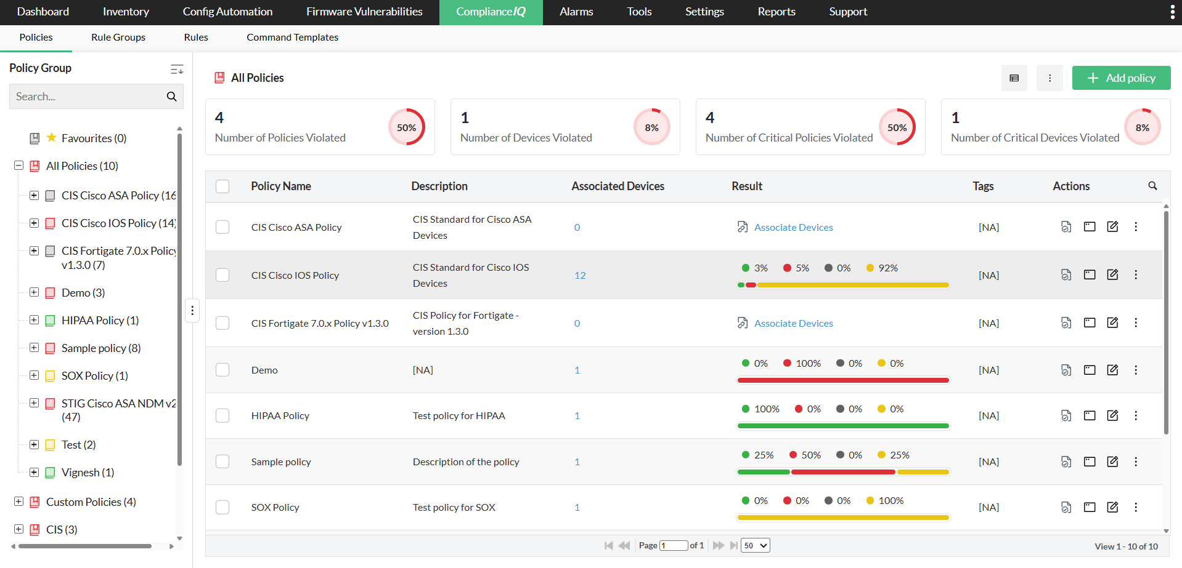
Task: Open the kebab menu for HIPAA Policy row
Action: tap(1136, 415)
